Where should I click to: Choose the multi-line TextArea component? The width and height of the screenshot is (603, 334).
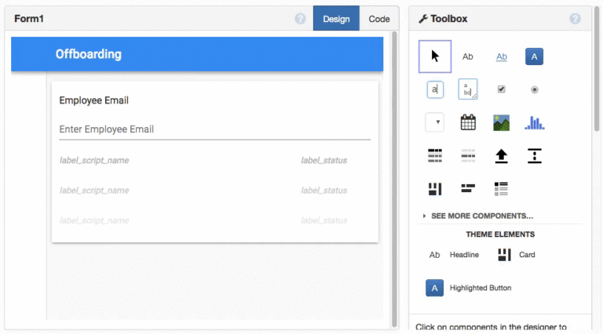click(x=468, y=89)
